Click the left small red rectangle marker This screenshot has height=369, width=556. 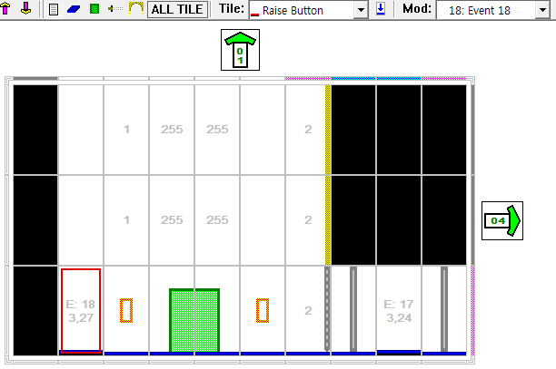click(126, 310)
